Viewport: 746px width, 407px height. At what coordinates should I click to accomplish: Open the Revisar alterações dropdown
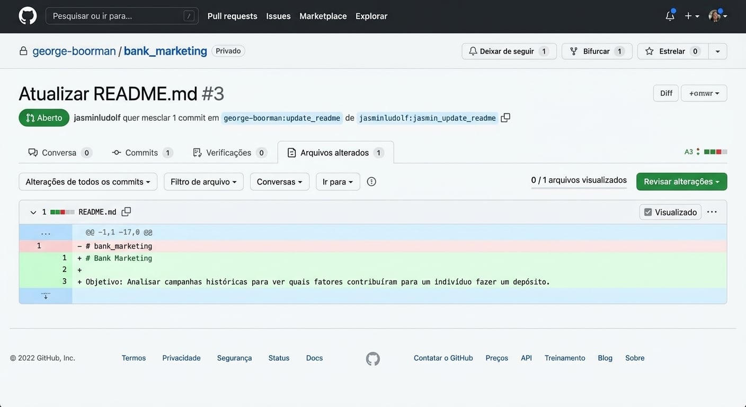click(682, 182)
